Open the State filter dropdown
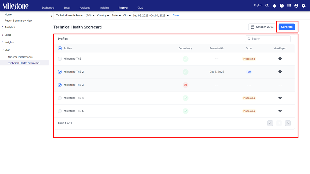The height and width of the screenshot is (174, 310). [x=116, y=16]
